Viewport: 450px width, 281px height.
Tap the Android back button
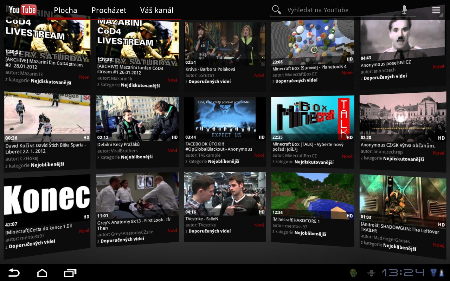point(14,273)
